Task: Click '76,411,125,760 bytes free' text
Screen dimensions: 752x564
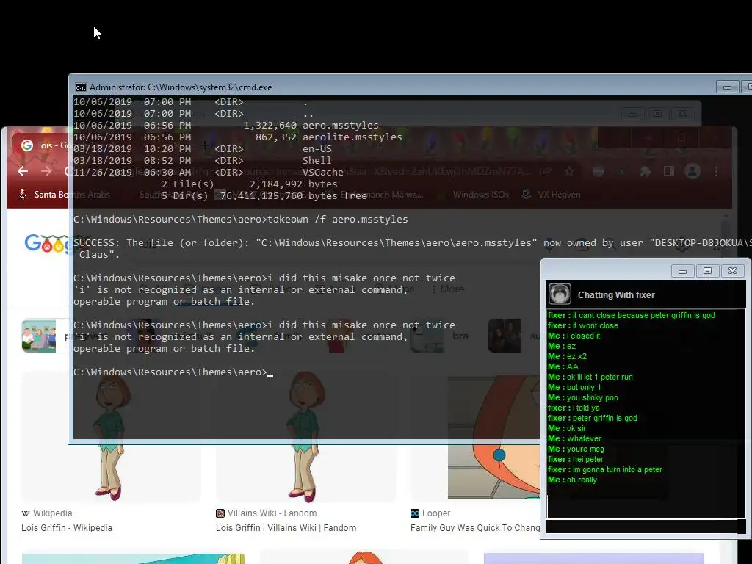Action: [x=294, y=195]
